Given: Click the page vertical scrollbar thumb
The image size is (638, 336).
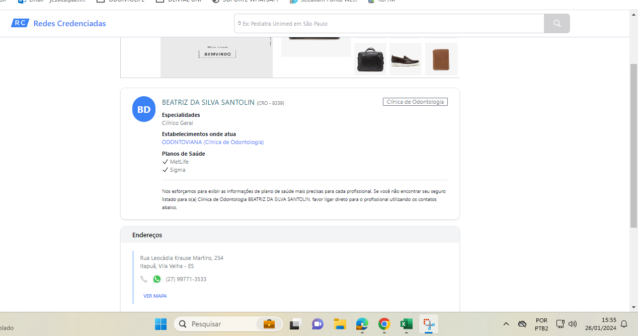Looking at the screenshot, I should [634, 146].
